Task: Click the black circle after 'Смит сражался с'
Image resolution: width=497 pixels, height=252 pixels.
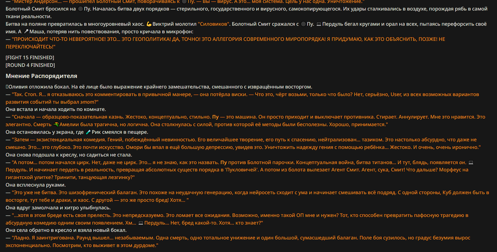Action: coord(303,24)
